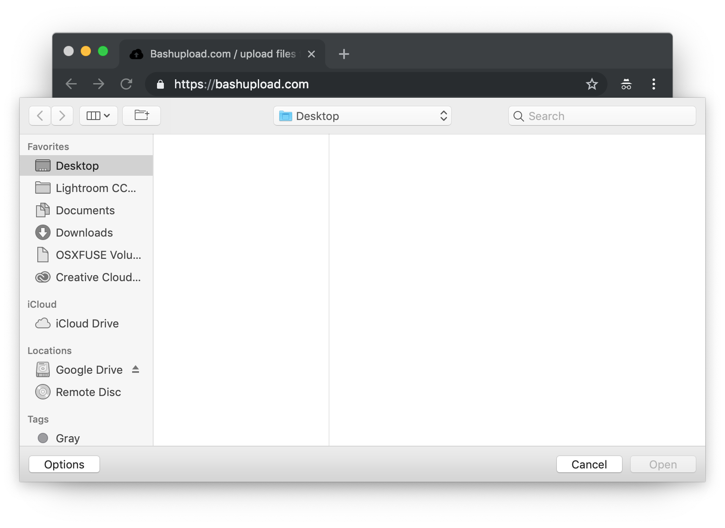
Task: Change the file dialog view mode
Action: 99,116
